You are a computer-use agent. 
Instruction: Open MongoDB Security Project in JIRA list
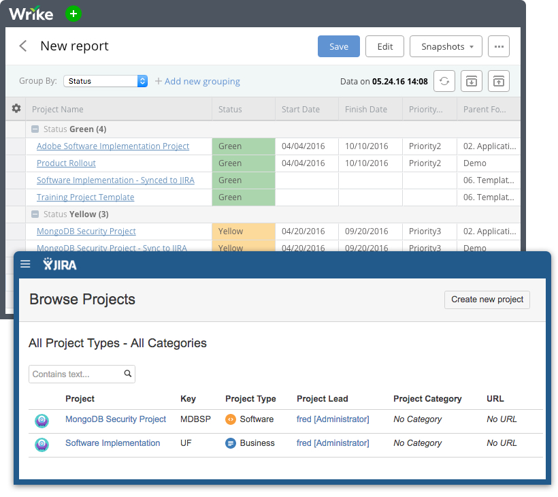pos(116,419)
